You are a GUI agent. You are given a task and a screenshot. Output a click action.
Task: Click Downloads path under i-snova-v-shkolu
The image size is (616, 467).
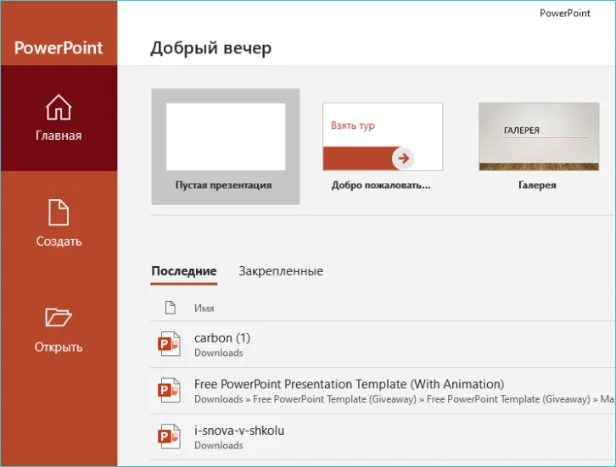[x=219, y=446]
